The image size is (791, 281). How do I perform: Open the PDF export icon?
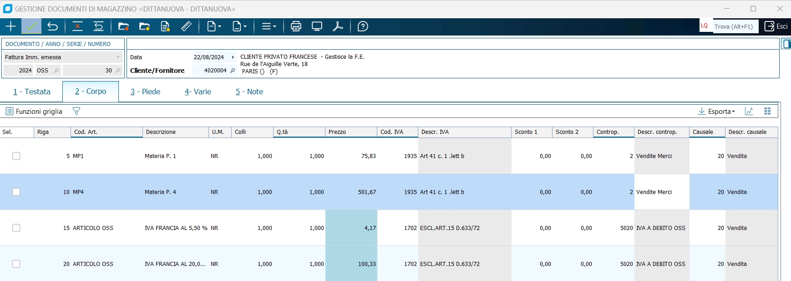[x=338, y=26]
